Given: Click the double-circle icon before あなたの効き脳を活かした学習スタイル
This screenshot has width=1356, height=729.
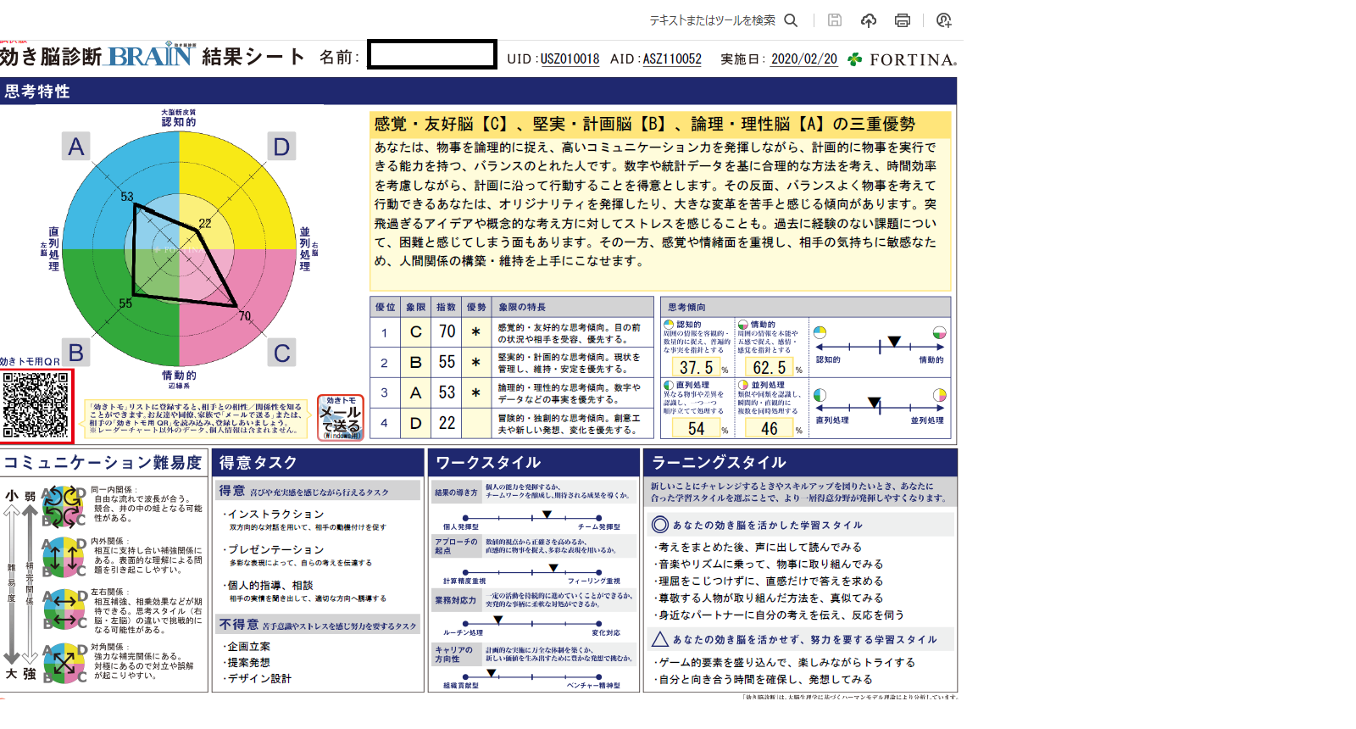Looking at the screenshot, I should click(x=660, y=525).
